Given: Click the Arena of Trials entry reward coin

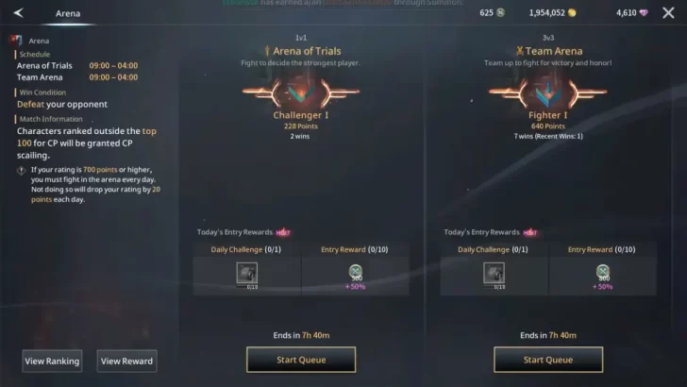Looking at the screenshot, I should [356, 271].
